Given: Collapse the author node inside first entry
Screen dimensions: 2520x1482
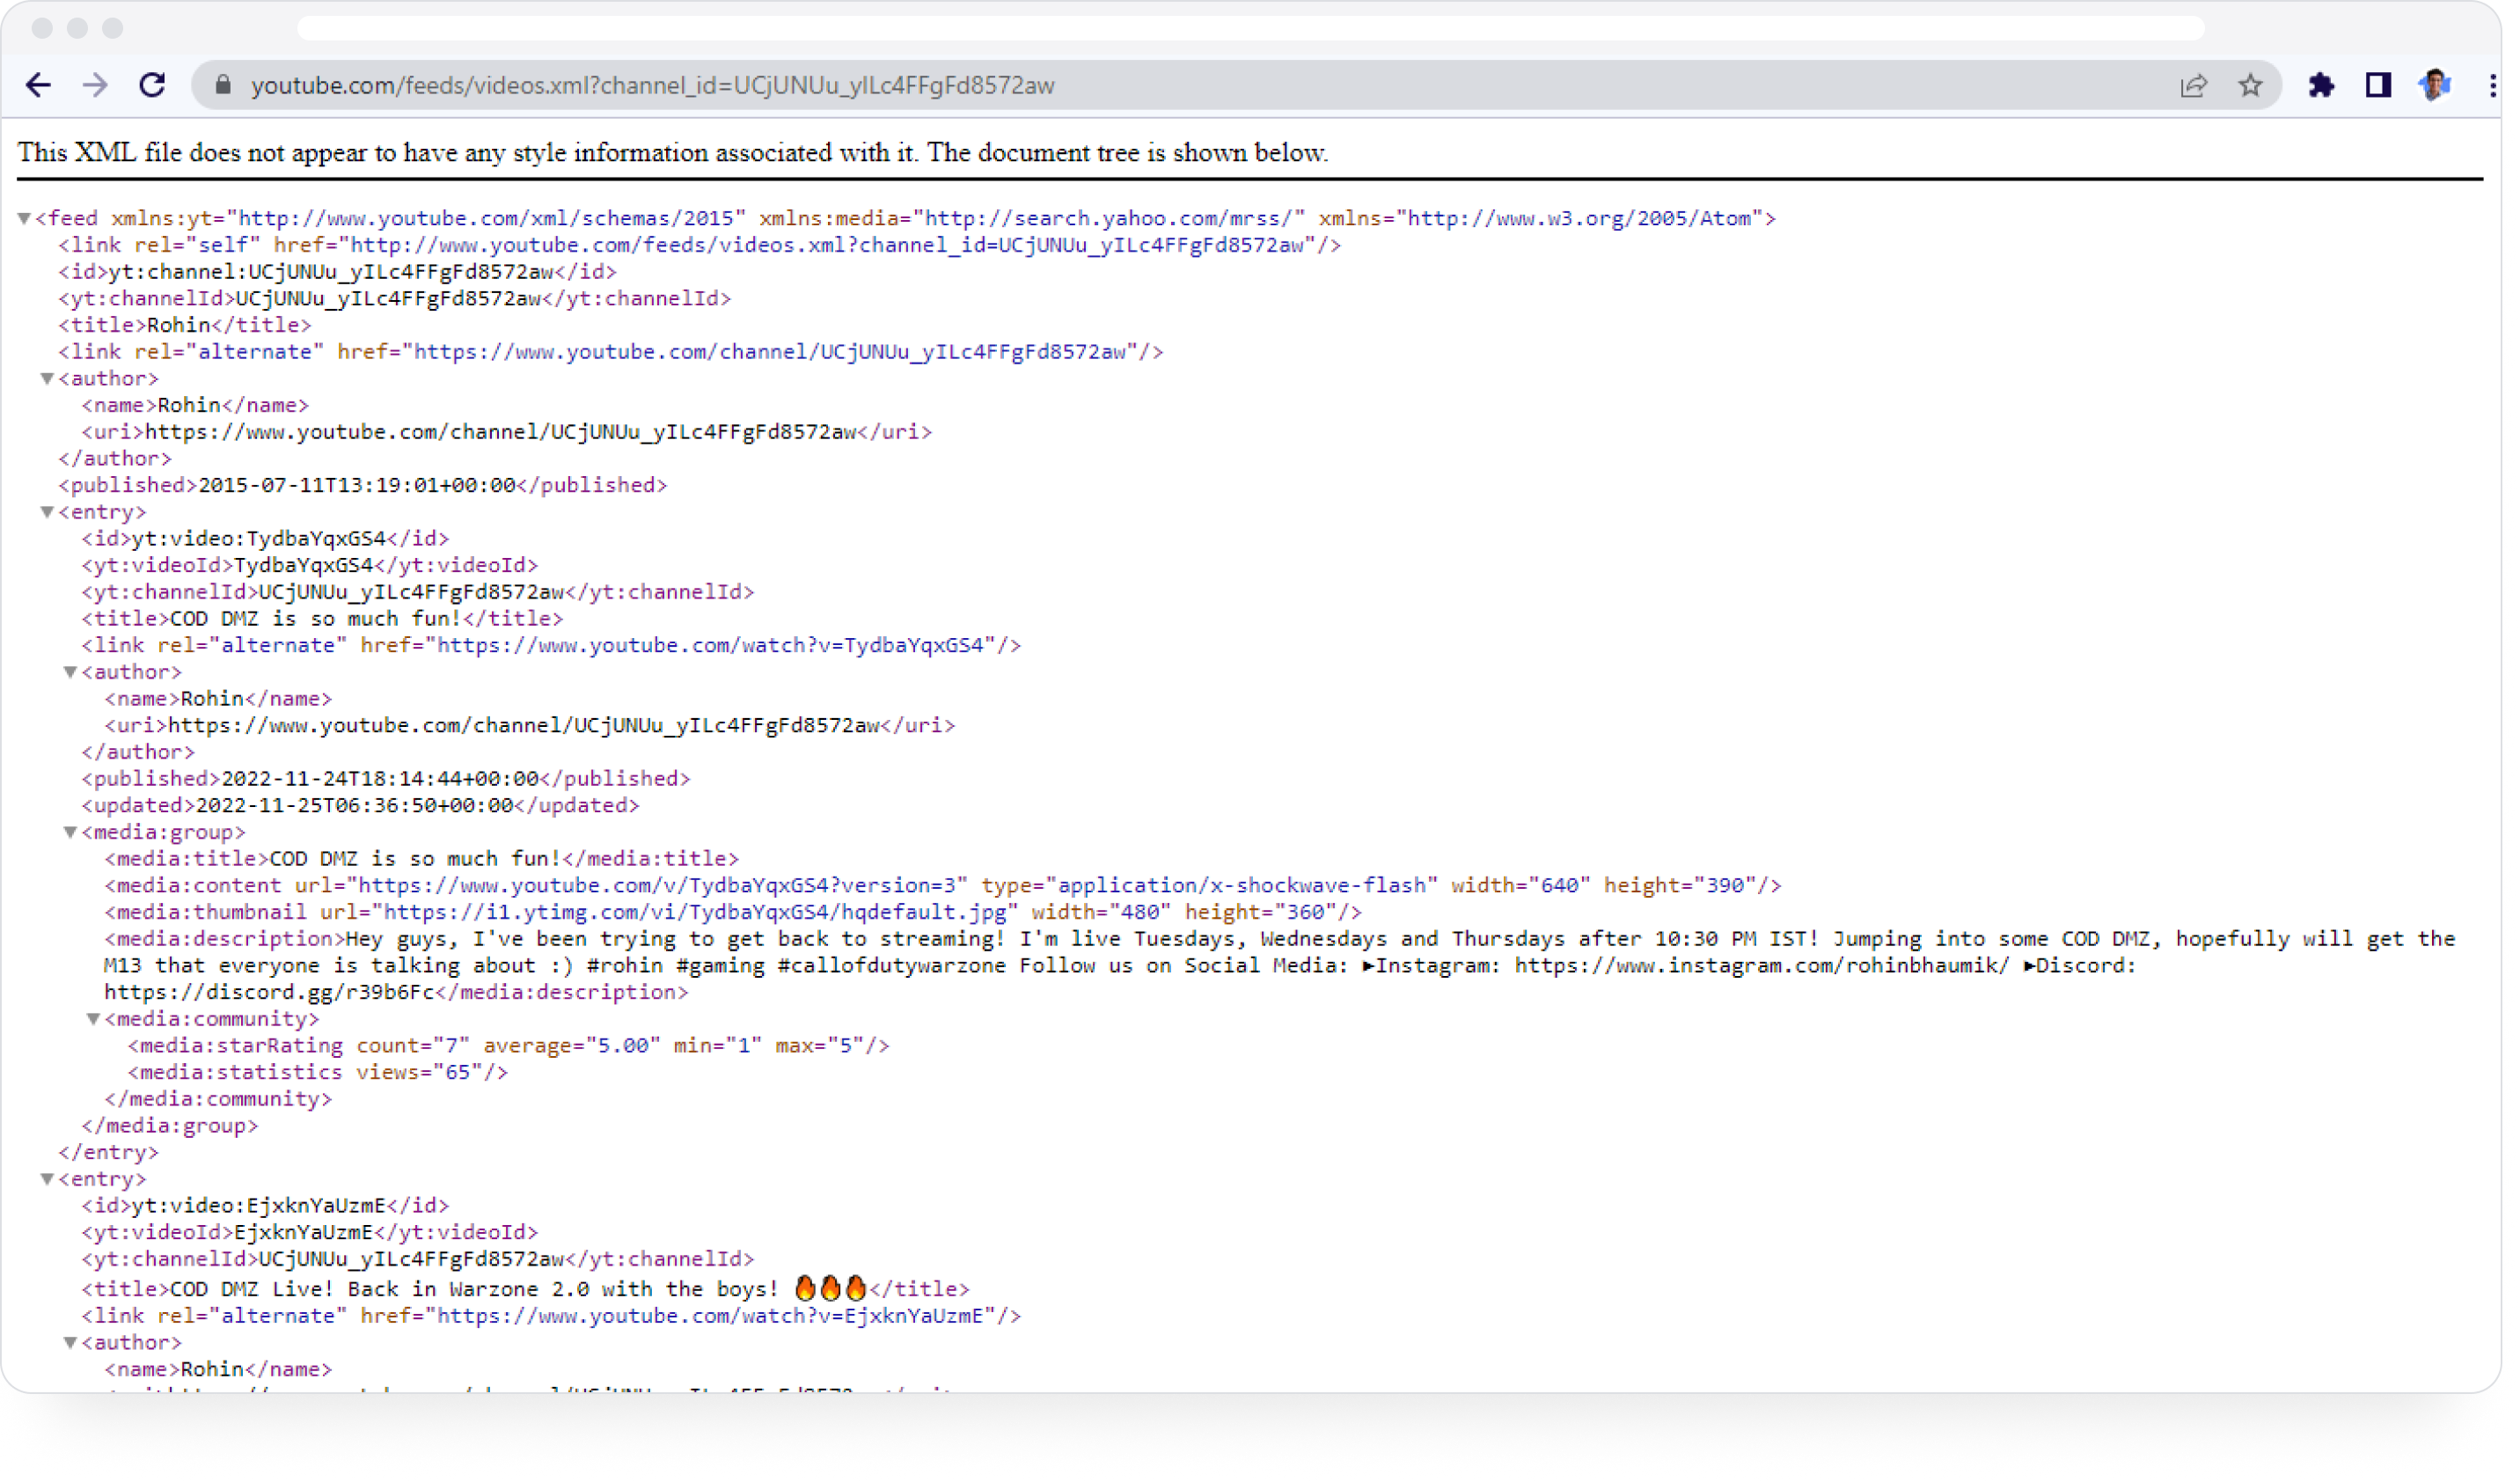Looking at the screenshot, I should (x=70, y=672).
